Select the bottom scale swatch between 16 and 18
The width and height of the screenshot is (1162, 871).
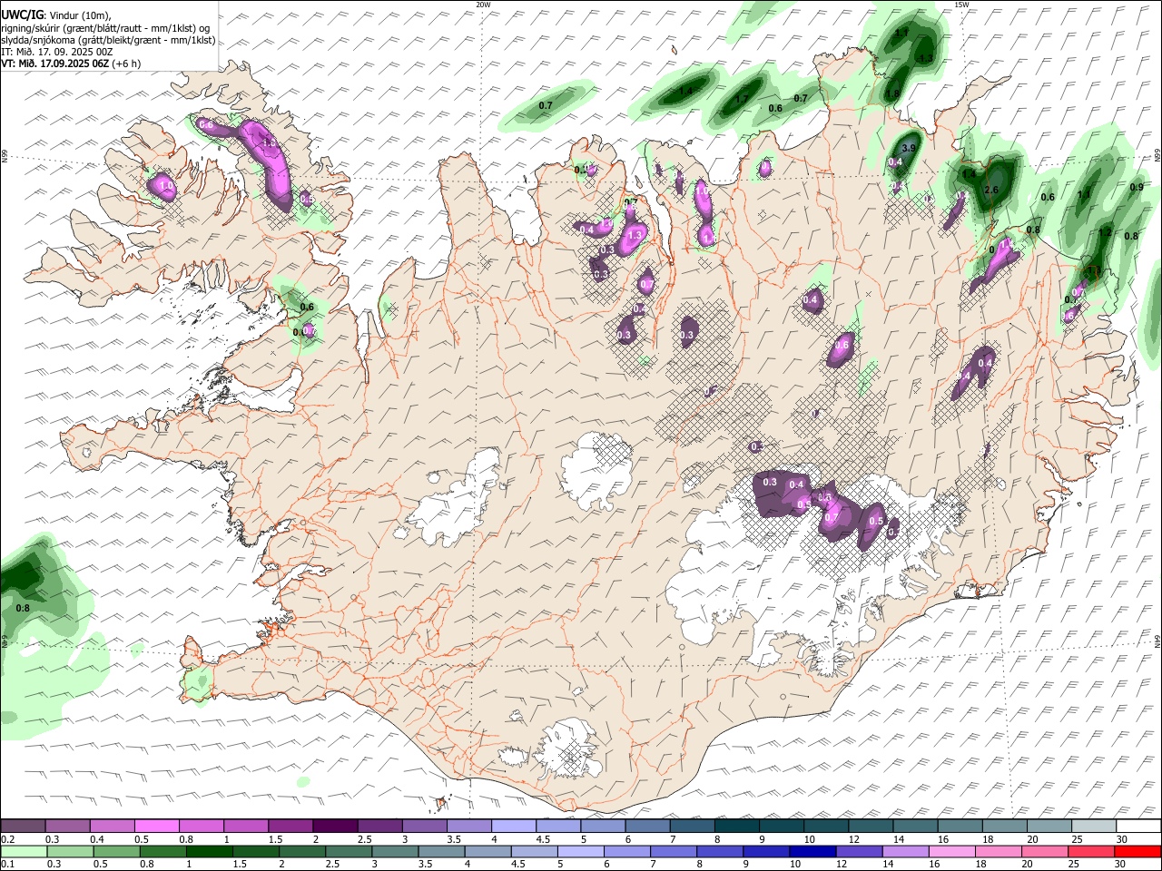952,851
